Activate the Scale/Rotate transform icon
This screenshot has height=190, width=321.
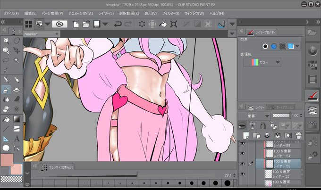click(x=173, y=24)
